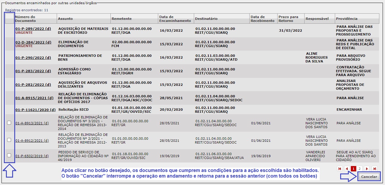This screenshot has width=385, height=185.
Task: Open document 02-D-284/2022 (d)
Action: [x=33, y=42]
